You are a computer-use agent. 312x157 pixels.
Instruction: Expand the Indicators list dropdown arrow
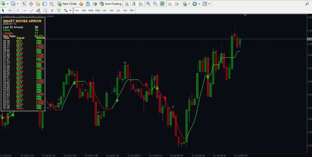189,4
